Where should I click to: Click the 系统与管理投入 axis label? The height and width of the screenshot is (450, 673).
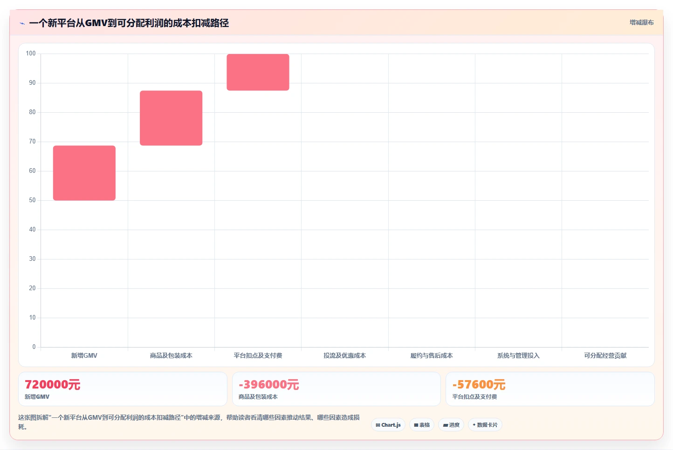pyautogui.click(x=518, y=355)
